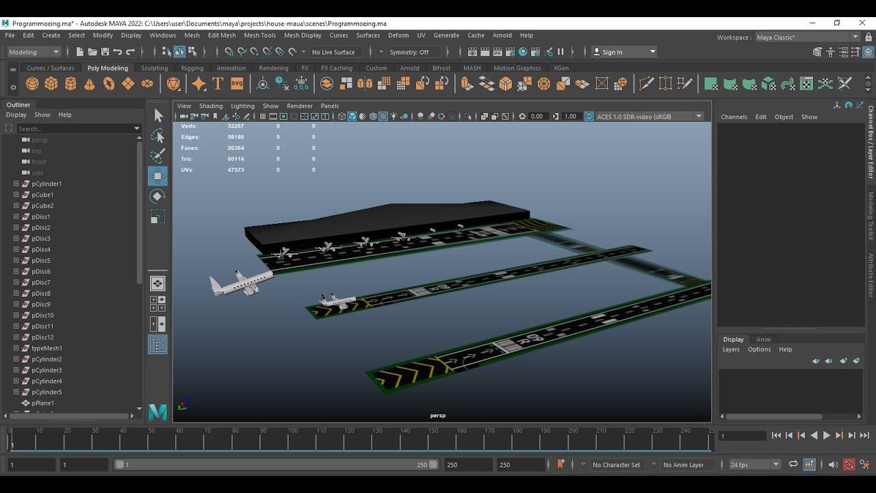This screenshot has height=493, width=876.
Task: Activate the Scale tool in Tool Box
Action: click(158, 218)
